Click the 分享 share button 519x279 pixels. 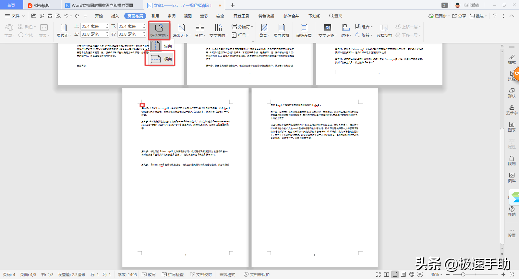click(x=459, y=16)
